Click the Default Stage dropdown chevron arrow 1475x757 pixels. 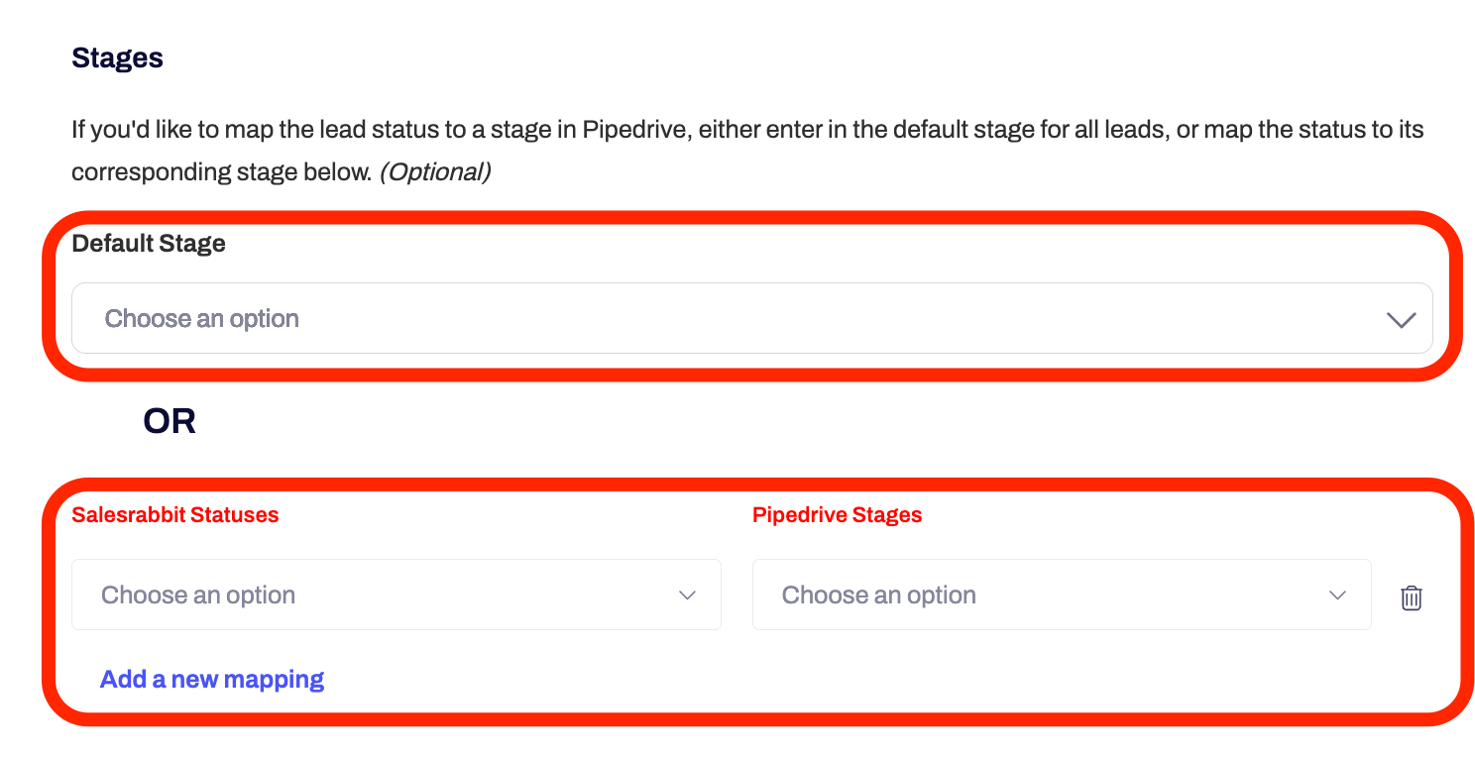[1400, 320]
